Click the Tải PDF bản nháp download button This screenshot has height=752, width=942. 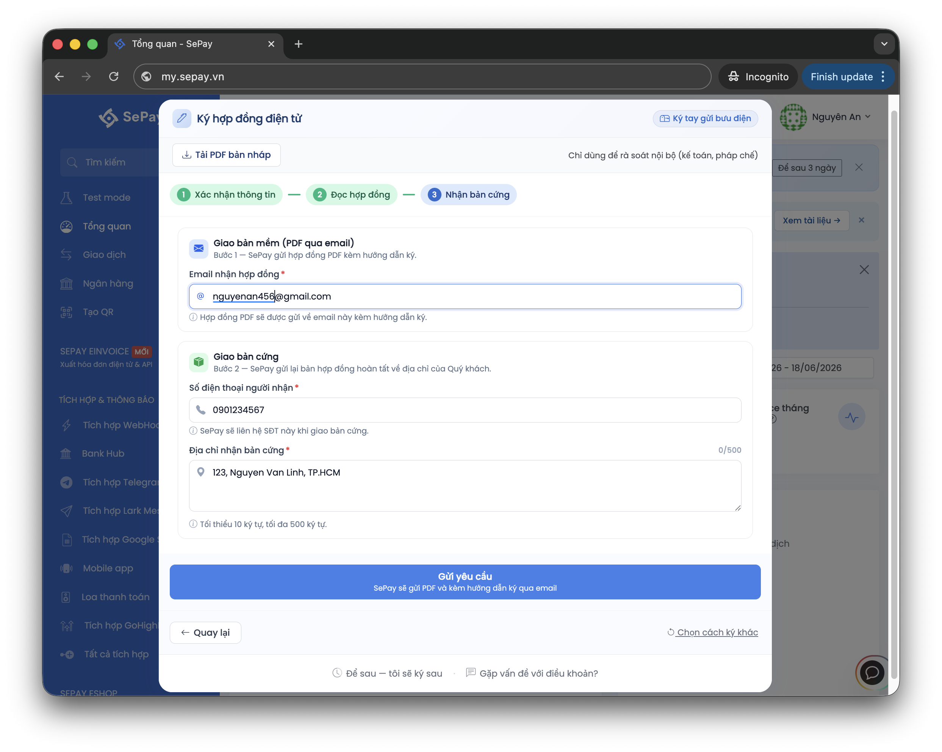click(x=226, y=154)
